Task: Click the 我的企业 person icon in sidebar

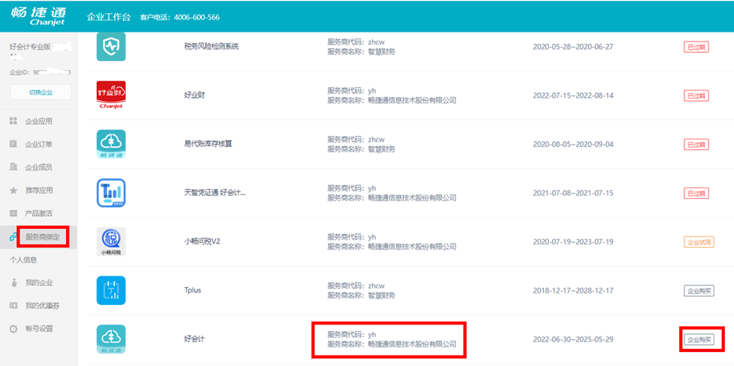Action: click(13, 283)
